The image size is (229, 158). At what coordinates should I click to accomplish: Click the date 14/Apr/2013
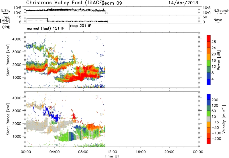coord(183,3)
